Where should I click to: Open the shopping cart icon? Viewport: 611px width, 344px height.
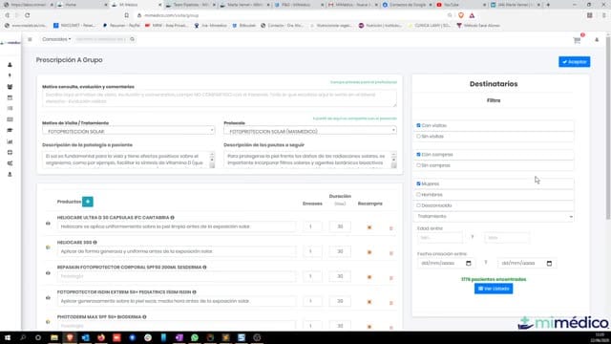tap(577, 40)
